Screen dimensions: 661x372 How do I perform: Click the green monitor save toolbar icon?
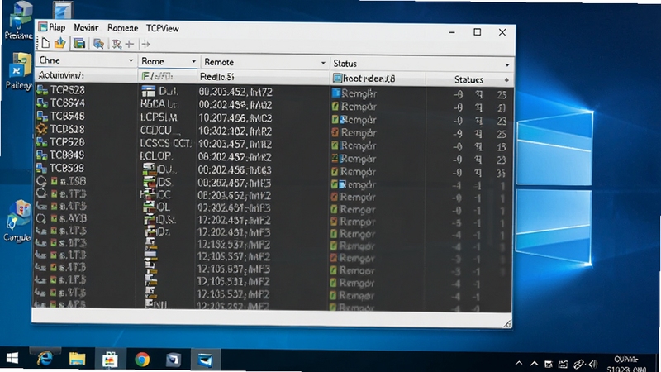point(78,43)
